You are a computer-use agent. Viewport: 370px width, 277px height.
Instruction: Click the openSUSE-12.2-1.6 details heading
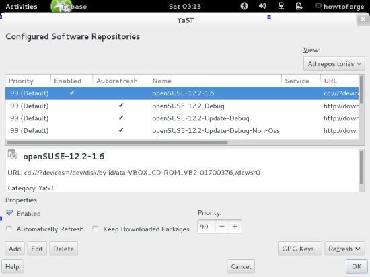64,156
